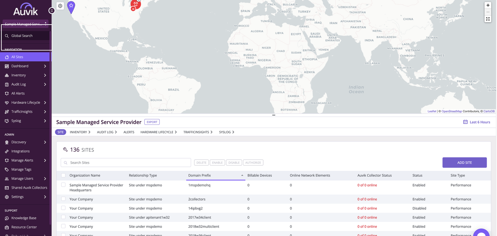Click the Leaflet attribution link
Viewport: 497px width, 236px height.
432,112
